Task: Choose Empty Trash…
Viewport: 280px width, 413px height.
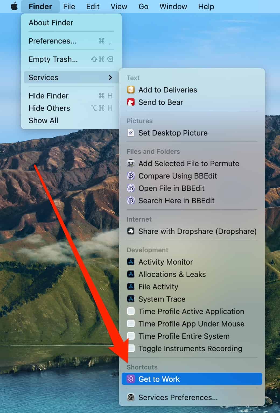Action: 71,59
